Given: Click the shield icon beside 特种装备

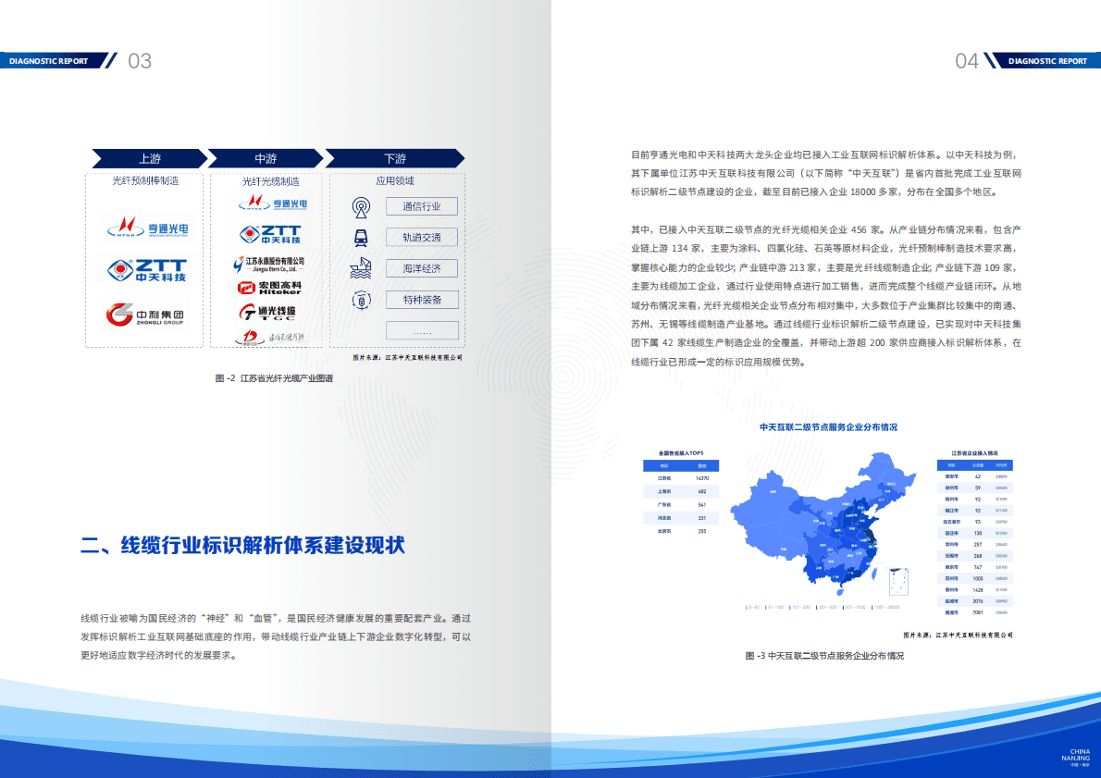Looking at the screenshot, I should pyautogui.click(x=361, y=300).
